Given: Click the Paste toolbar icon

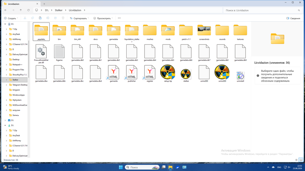Looking at the screenshot, I should pos(40,18).
